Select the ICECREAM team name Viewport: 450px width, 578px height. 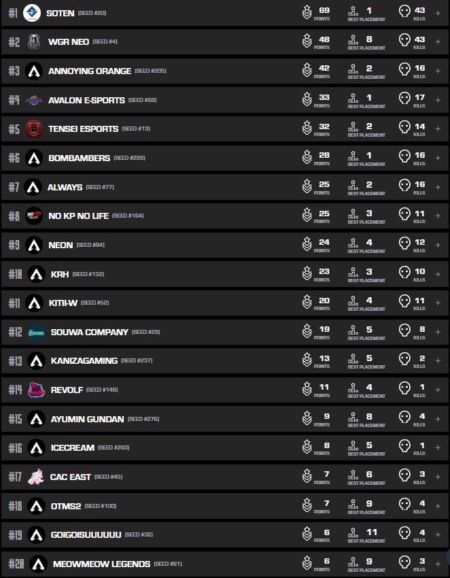tap(72, 448)
